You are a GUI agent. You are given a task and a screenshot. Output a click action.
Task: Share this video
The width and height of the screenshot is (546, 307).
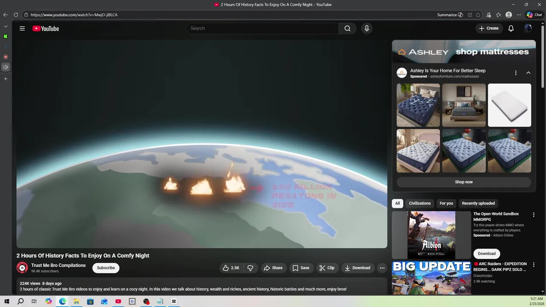pyautogui.click(x=273, y=268)
